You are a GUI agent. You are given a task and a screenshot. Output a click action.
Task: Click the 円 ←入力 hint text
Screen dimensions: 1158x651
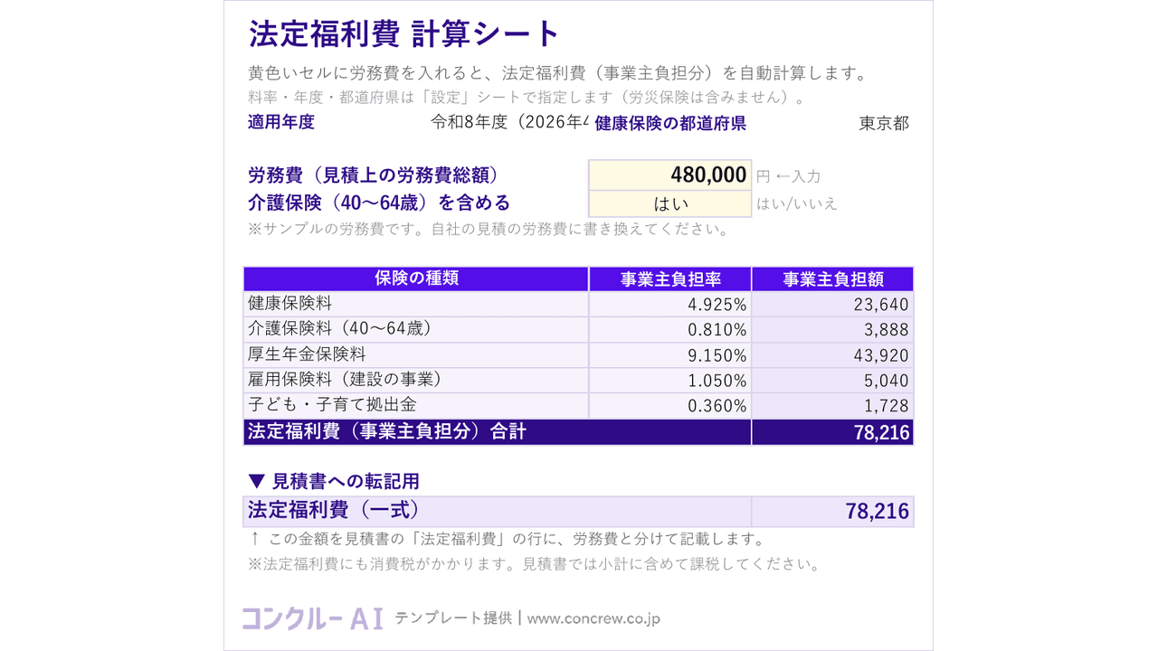pyautogui.click(x=788, y=177)
